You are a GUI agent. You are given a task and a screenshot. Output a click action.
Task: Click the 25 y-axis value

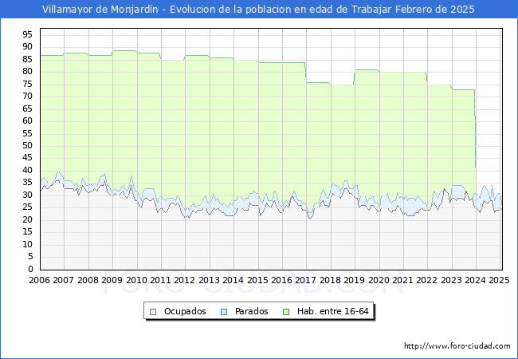(27, 207)
